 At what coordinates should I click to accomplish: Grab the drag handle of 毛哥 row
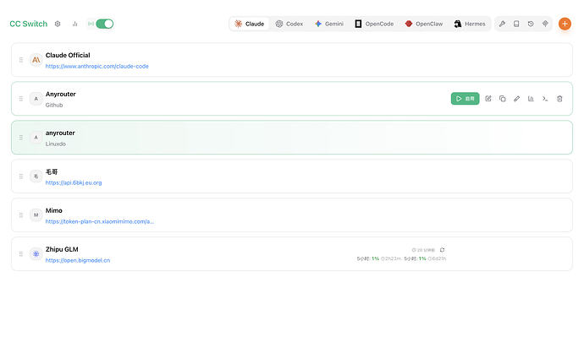(21, 177)
